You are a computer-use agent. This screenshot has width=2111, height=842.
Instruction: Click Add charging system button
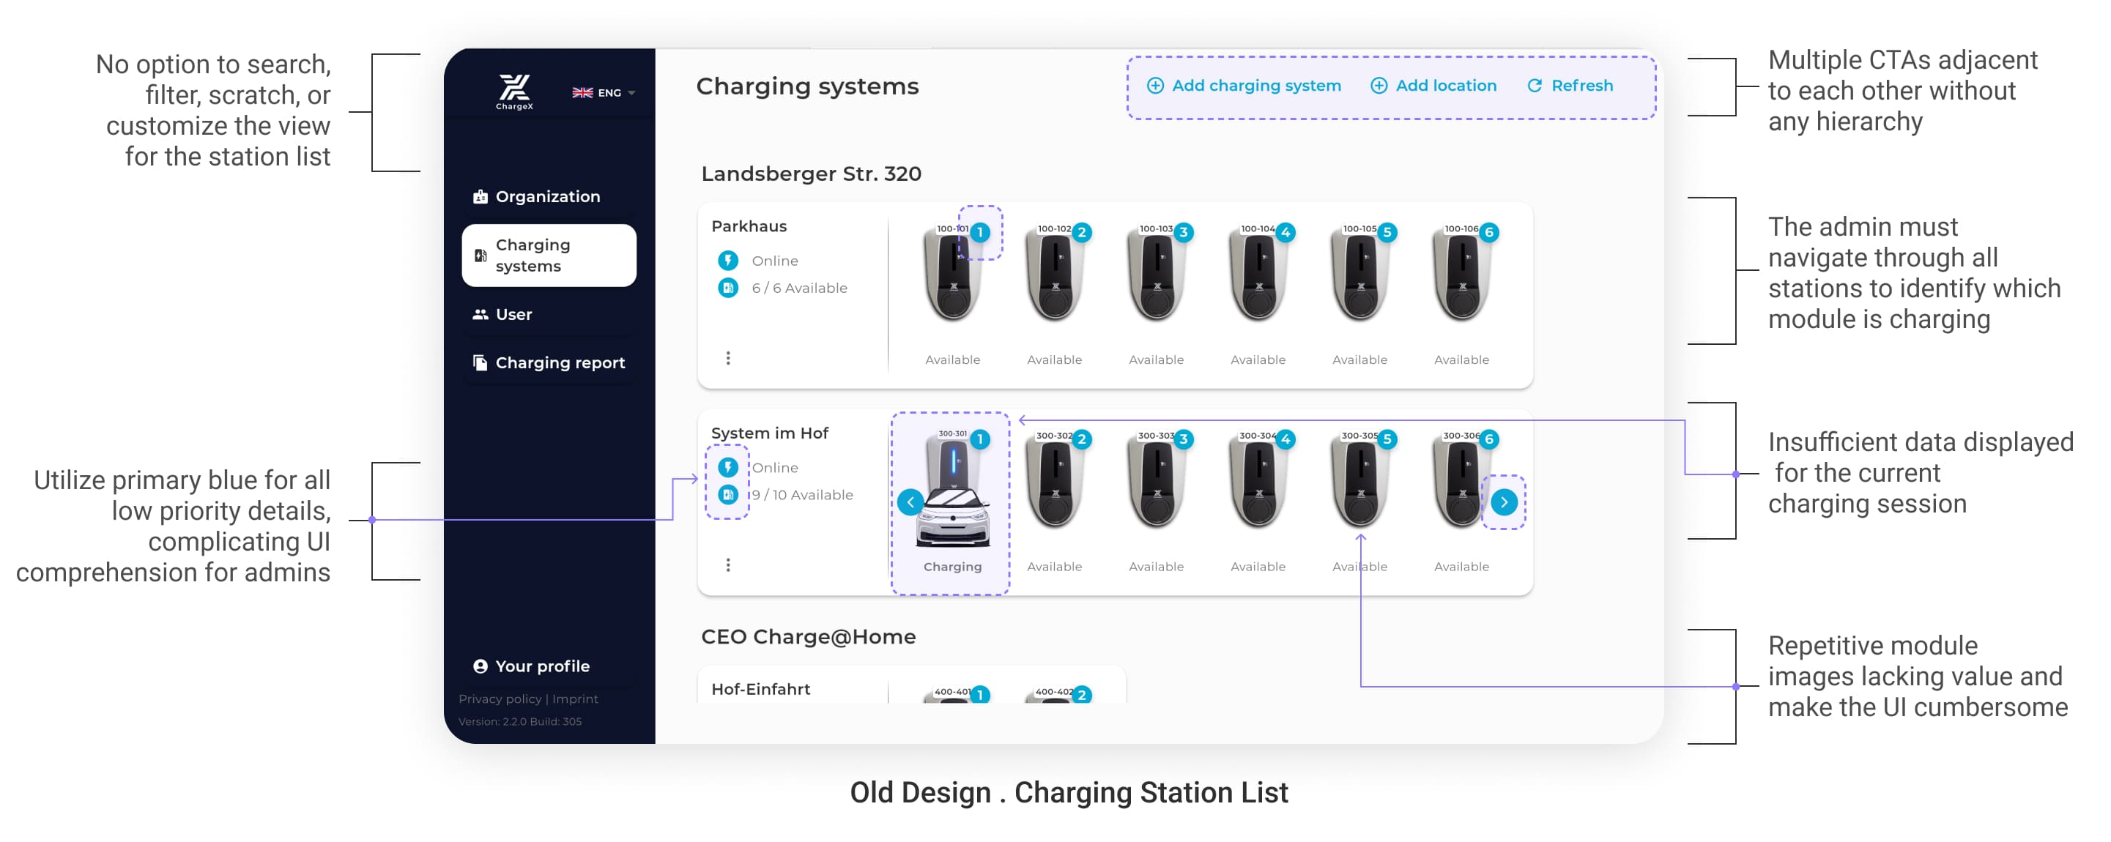pos(1243,86)
